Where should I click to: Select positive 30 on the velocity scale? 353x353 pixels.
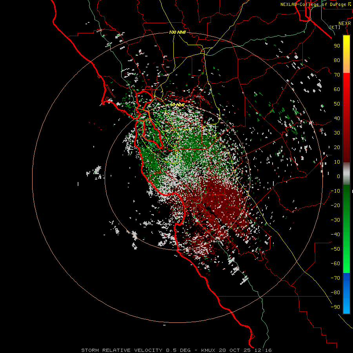pyautogui.click(x=337, y=133)
